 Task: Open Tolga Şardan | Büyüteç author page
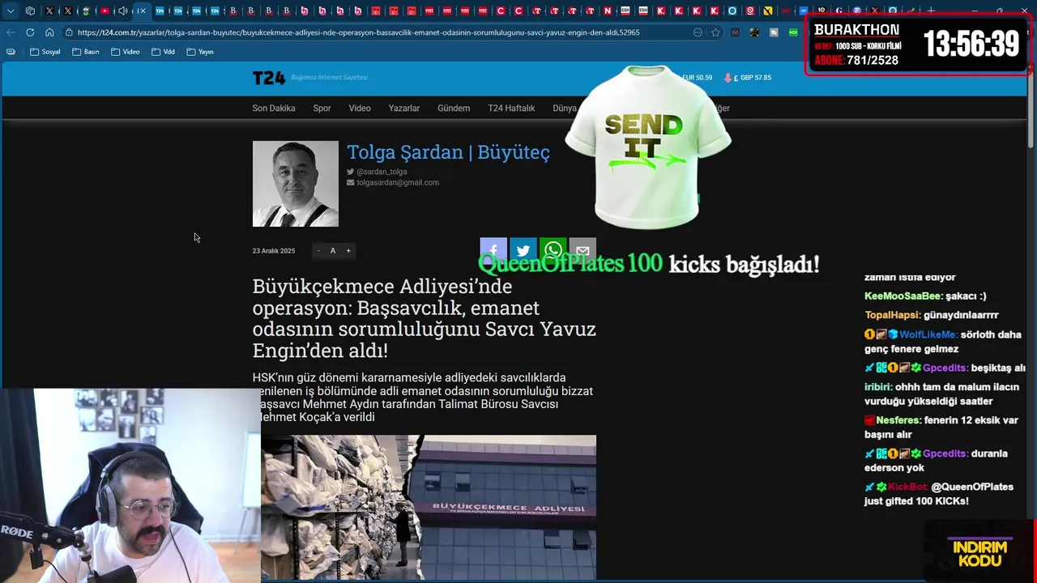click(448, 152)
